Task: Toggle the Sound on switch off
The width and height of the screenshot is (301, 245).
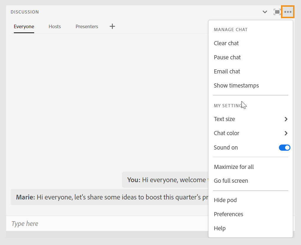Action: pos(284,147)
